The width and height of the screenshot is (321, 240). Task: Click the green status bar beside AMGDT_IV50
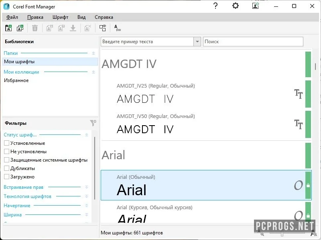click(x=308, y=124)
